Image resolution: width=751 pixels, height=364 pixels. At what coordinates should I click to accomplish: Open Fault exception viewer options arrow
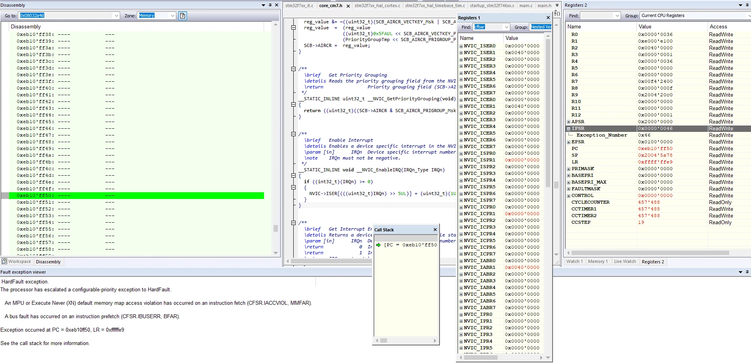[741, 272]
